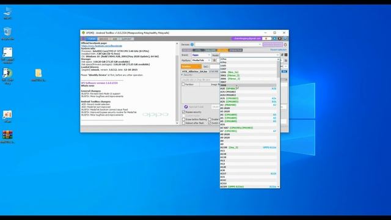Select the A1K model row
This screenshot has height=220, width=391.
coord(249,89)
